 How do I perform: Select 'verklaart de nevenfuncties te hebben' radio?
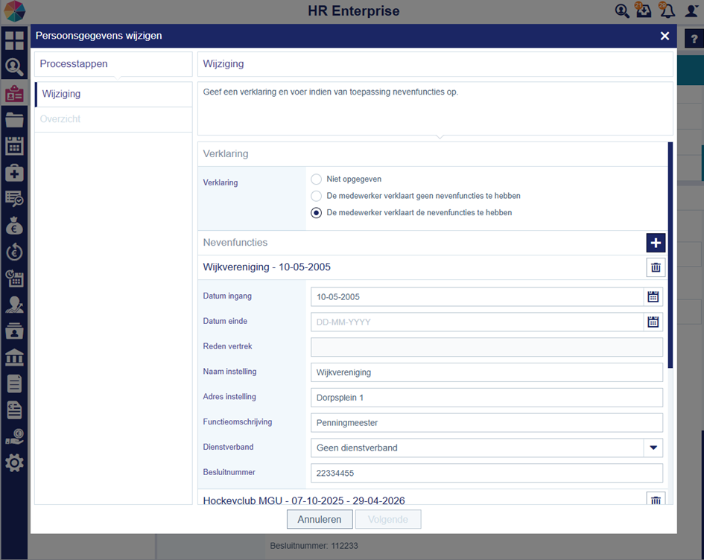point(316,213)
